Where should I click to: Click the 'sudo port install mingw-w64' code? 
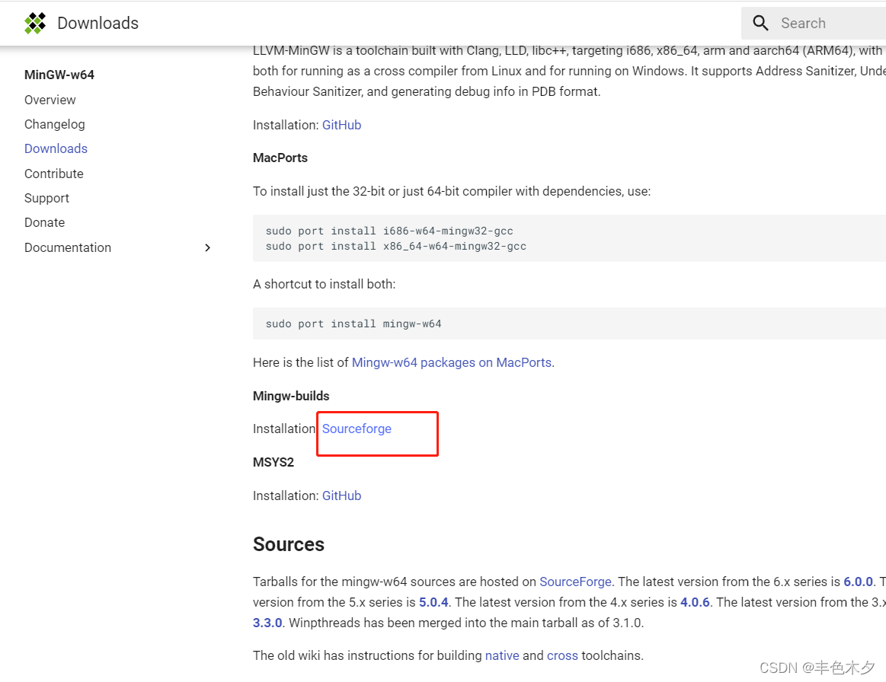tap(353, 323)
